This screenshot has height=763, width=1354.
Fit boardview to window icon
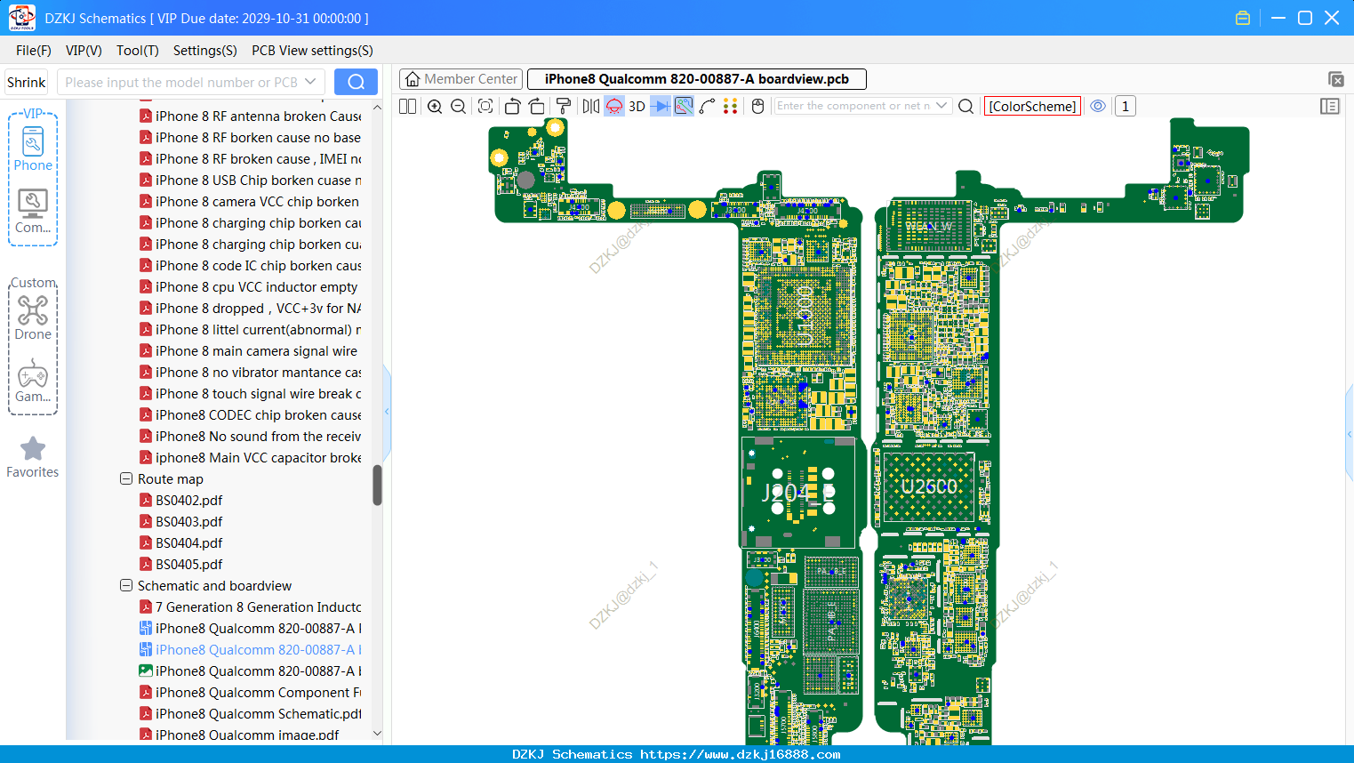(x=485, y=106)
